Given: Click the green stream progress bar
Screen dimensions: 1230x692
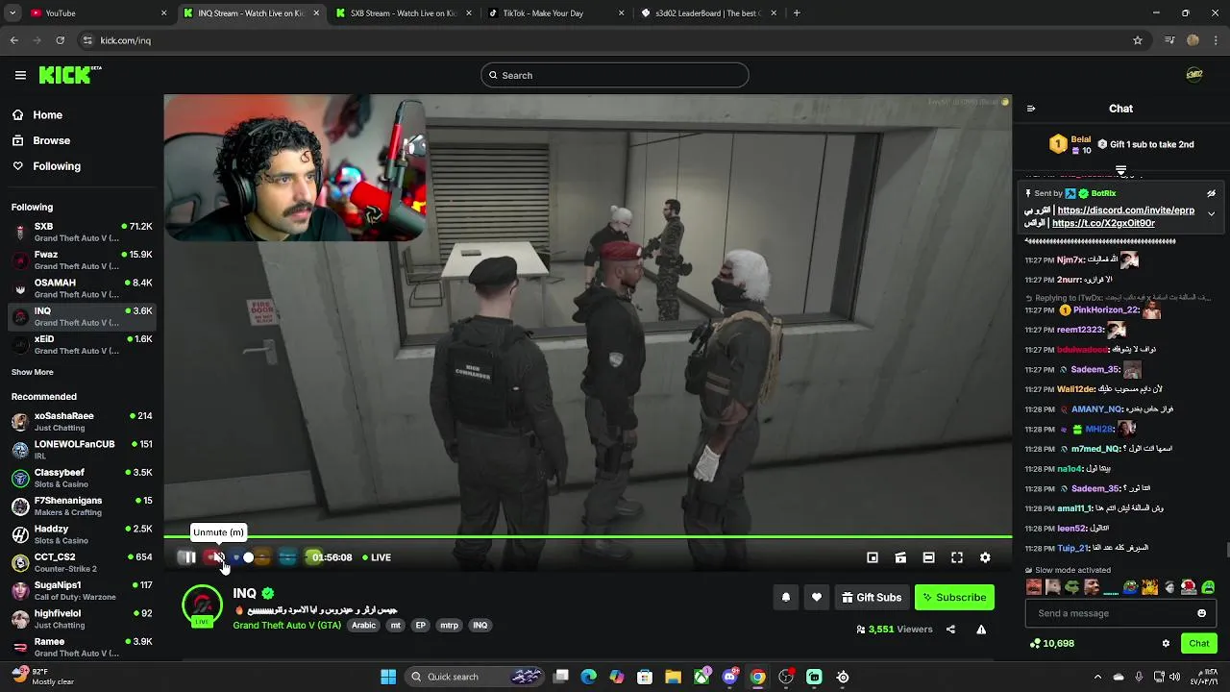Looking at the screenshot, I should tap(587, 536).
